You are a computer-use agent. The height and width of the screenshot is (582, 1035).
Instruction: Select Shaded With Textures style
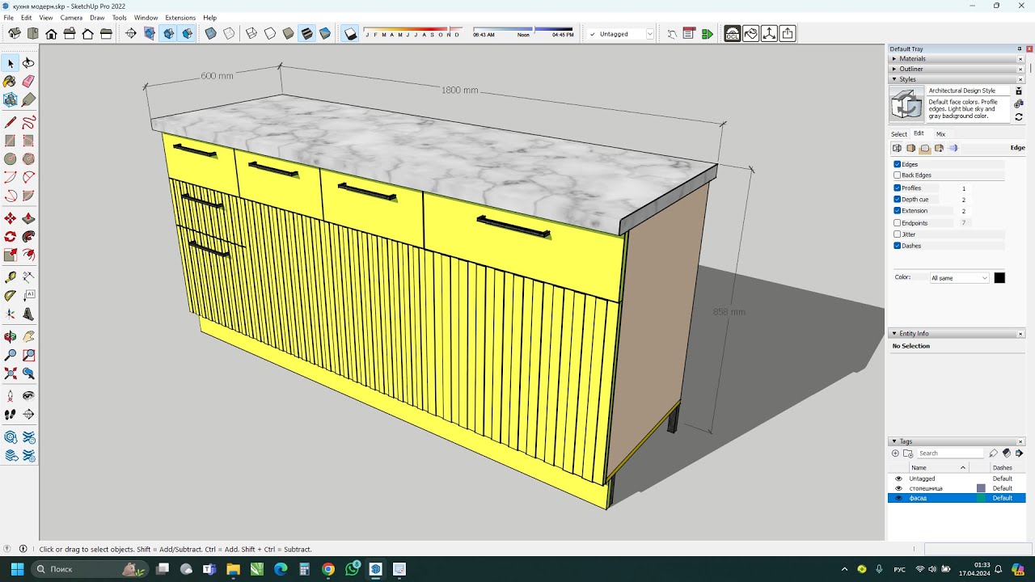(x=306, y=34)
